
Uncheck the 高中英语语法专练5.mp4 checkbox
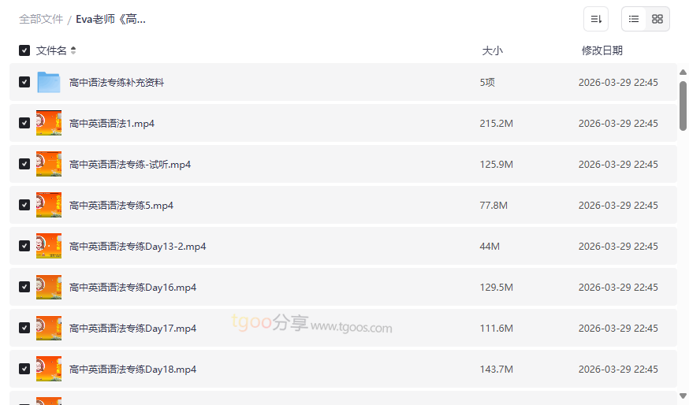pyautogui.click(x=24, y=205)
